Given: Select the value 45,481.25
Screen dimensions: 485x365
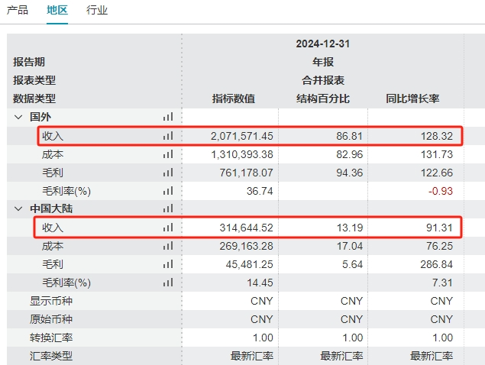Looking at the screenshot, I should [x=249, y=264].
